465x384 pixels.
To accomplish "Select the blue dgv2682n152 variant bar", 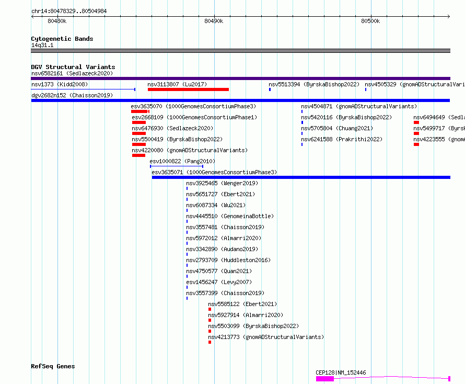I will 240,100.
